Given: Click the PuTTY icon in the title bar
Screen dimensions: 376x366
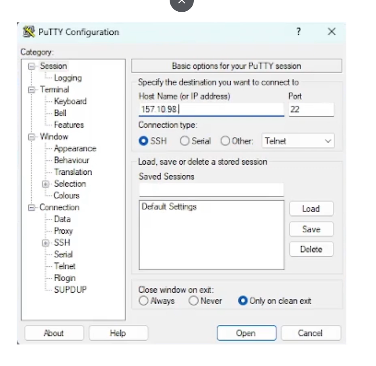Looking at the screenshot, I should (29, 31).
